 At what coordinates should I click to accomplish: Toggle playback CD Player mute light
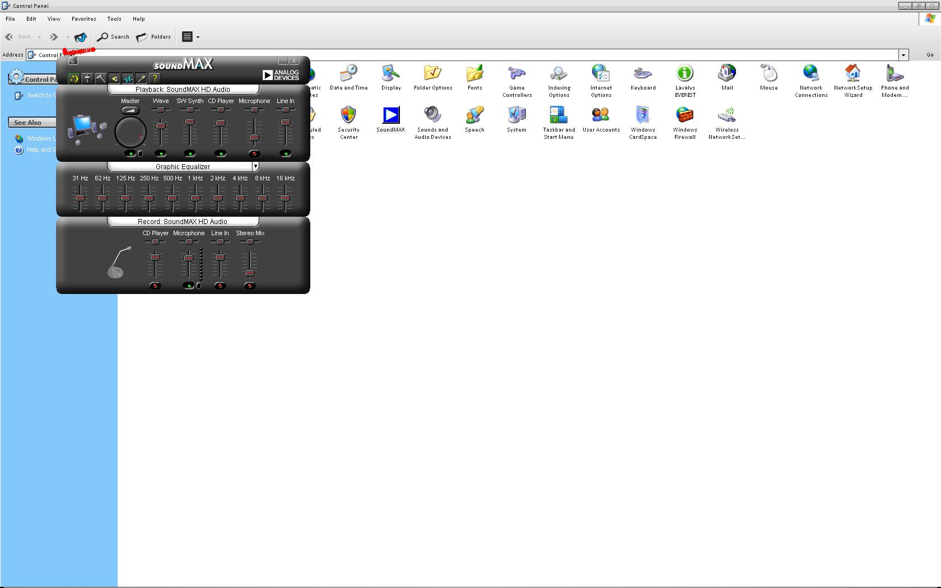pos(221,153)
